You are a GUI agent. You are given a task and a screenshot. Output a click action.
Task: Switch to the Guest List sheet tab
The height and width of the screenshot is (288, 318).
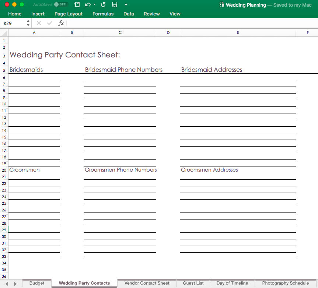point(193,283)
